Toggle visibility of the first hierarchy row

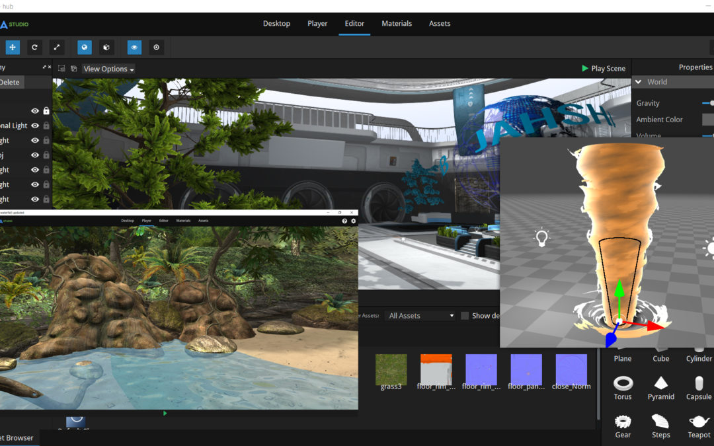tap(35, 111)
